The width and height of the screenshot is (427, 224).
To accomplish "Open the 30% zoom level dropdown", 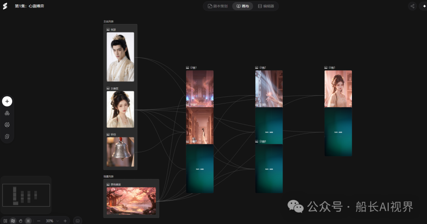I will tap(52, 221).
